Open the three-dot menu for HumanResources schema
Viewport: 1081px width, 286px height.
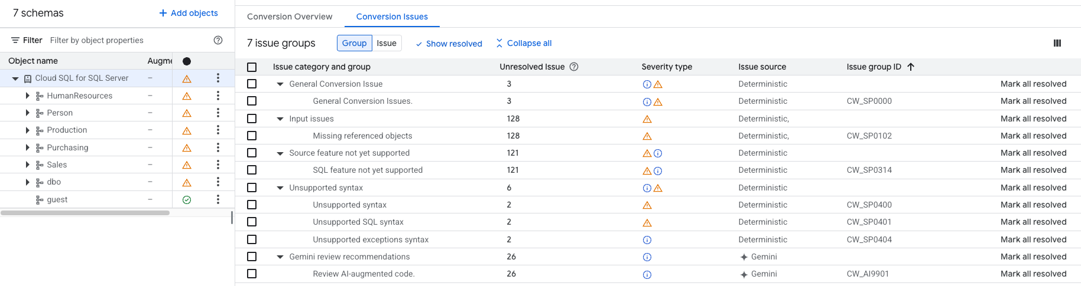[218, 96]
